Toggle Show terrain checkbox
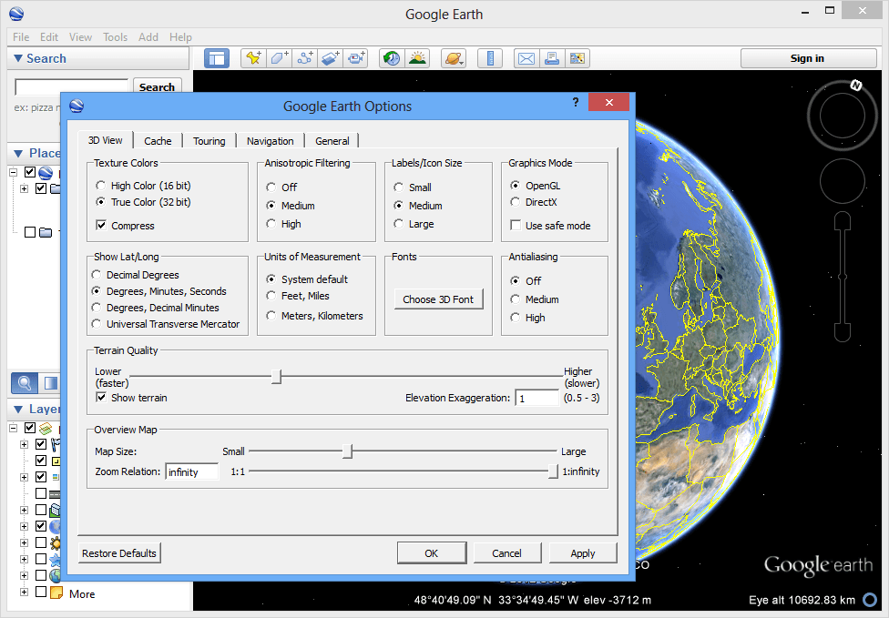This screenshot has width=889, height=618. pos(101,398)
